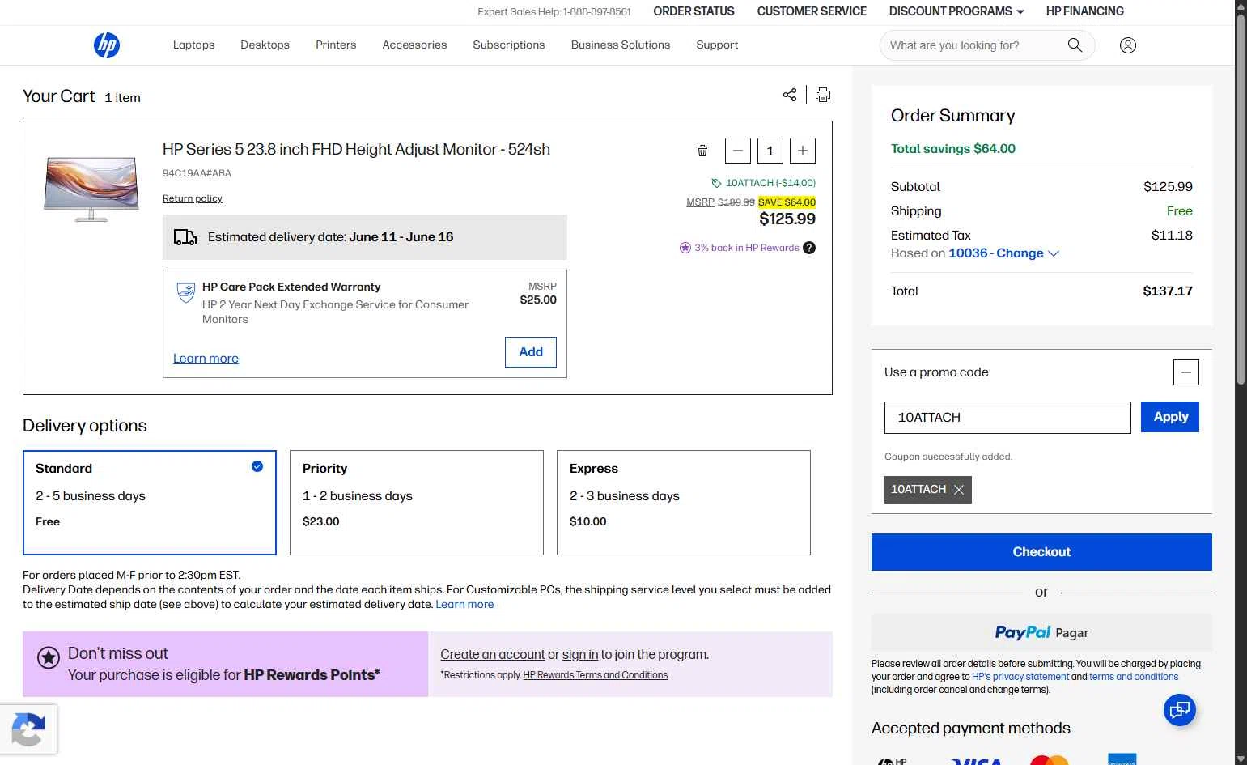Open HP's privacy statement link
The width and height of the screenshot is (1247, 765).
coord(1020,677)
